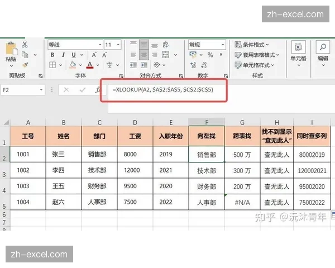335x268 pixels.
Task: Click the Increase Font Size icon
Action: pyautogui.click(x=94, y=55)
